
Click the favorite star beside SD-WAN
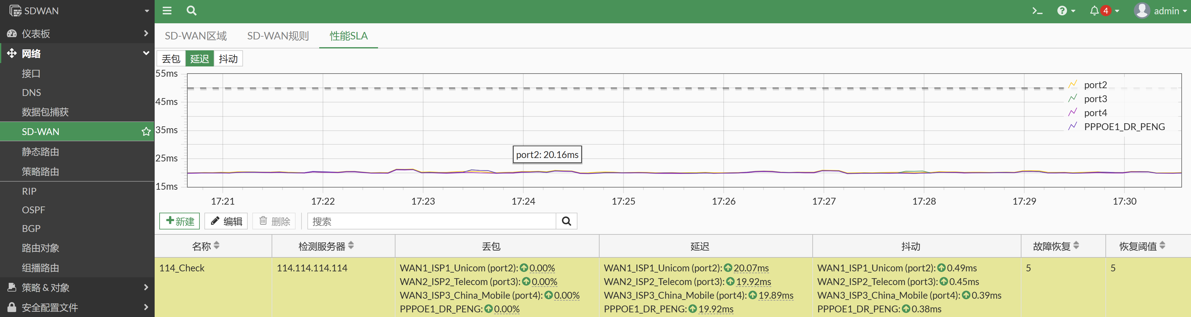(x=146, y=132)
